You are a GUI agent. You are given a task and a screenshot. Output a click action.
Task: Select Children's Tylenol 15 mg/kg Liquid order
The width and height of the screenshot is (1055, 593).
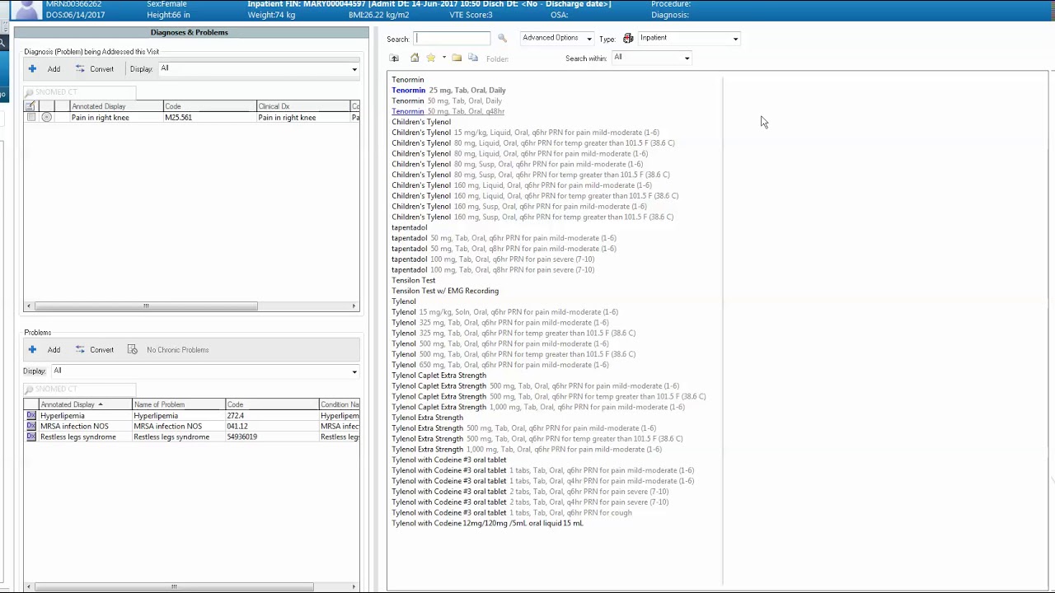525,133
